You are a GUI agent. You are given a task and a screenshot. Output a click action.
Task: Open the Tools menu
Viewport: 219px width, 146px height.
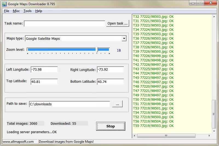click(27, 11)
